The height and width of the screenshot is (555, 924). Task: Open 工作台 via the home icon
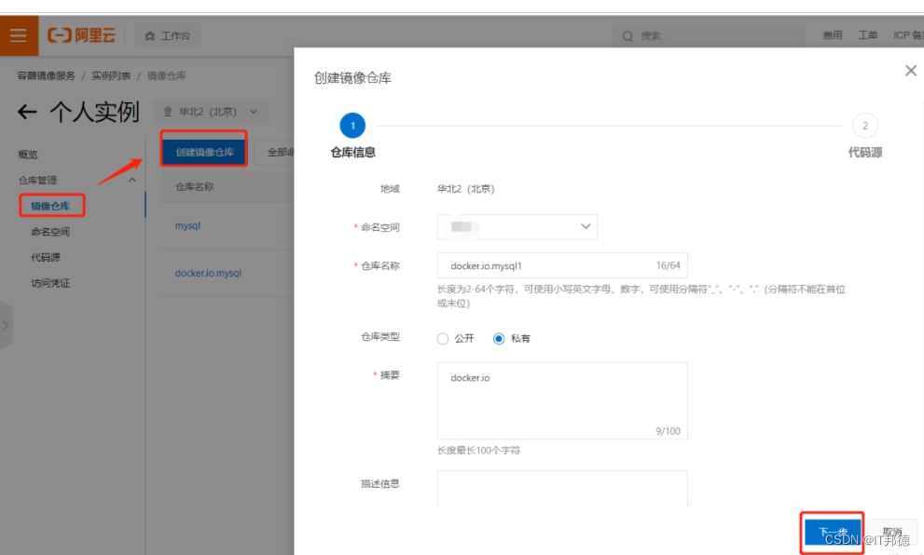coord(149,36)
